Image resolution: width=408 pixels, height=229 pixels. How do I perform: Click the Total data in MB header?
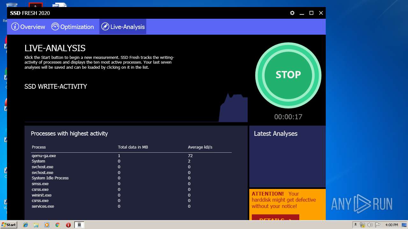[x=133, y=147]
